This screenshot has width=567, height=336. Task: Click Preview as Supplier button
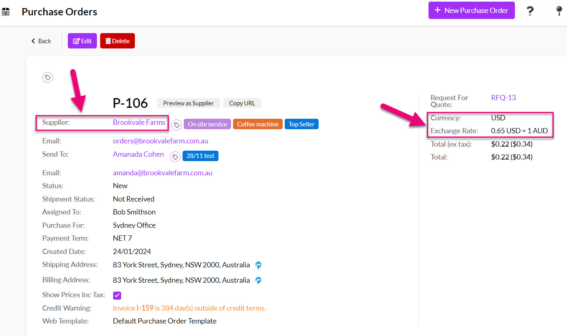pos(189,103)
